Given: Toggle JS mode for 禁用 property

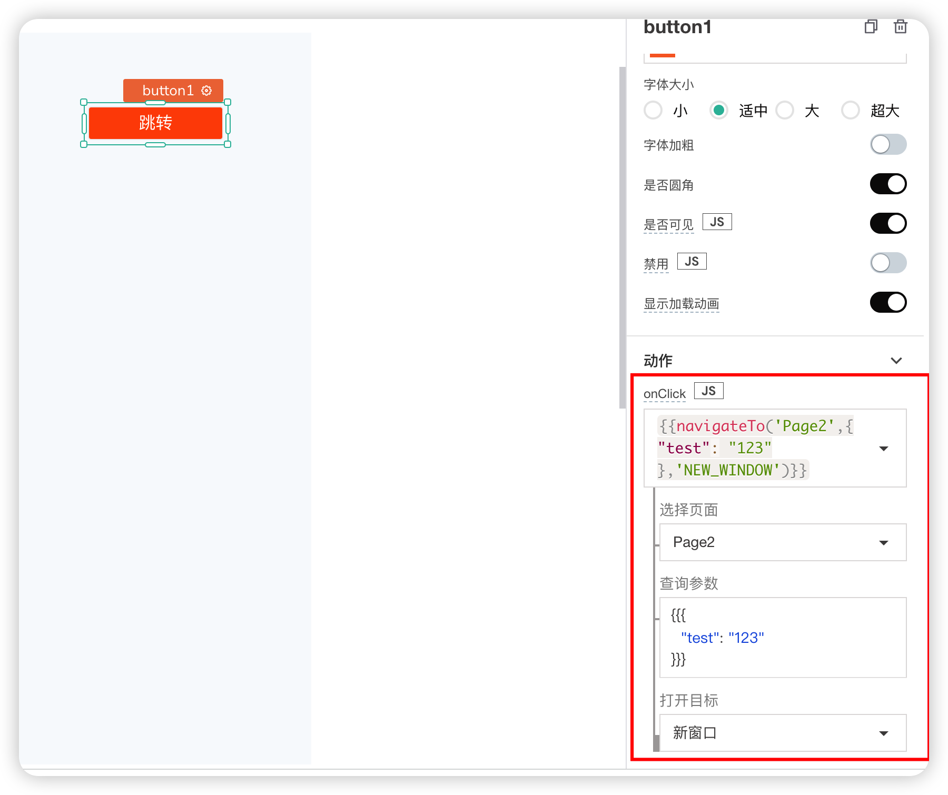Looking at the screenshot, I should click(692, 262).
